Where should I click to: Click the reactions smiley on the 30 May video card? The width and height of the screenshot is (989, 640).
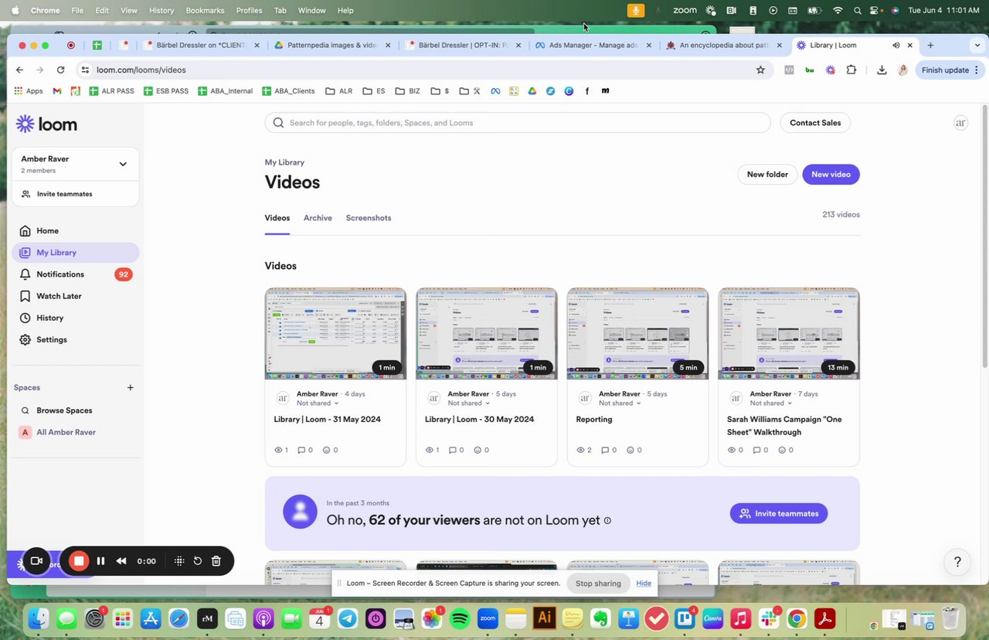tap(478, 450)
